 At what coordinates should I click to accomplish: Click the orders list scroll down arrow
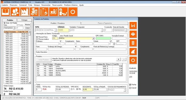(30, 82)
